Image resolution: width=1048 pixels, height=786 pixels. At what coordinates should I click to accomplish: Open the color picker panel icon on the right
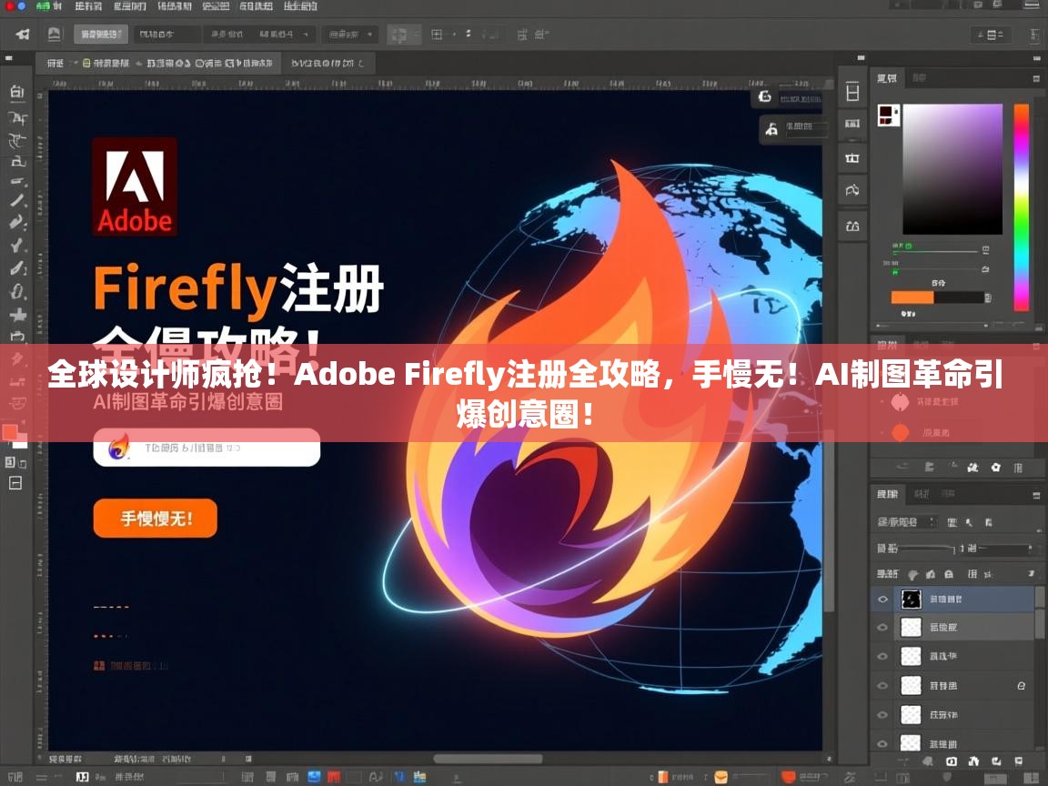coord(1035,78)
